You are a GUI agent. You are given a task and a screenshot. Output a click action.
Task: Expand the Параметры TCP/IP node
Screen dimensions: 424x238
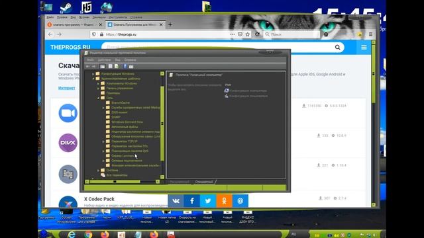click(103, 141)
